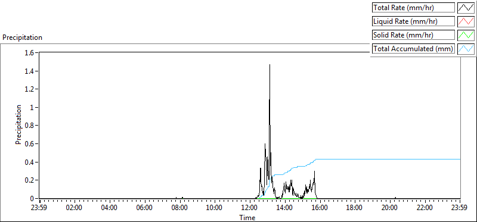Image resolution: width=477 pixels, height=222 pixels.
Task: Click the 0.4 y-axis tick label
Action: (x=29, y=162)
